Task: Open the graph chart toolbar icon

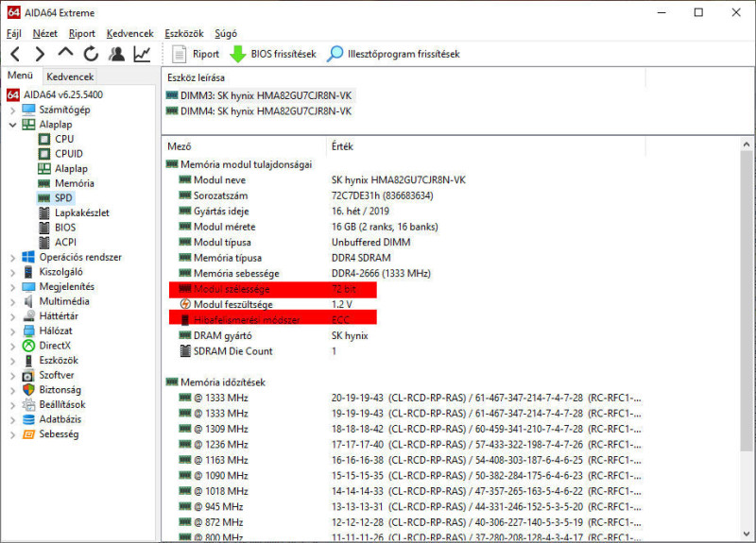Action: click(x=143, y=54)
